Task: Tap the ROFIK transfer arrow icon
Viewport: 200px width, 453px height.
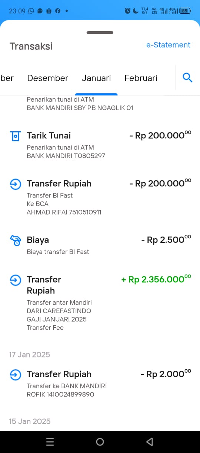Action: (15, 375)
